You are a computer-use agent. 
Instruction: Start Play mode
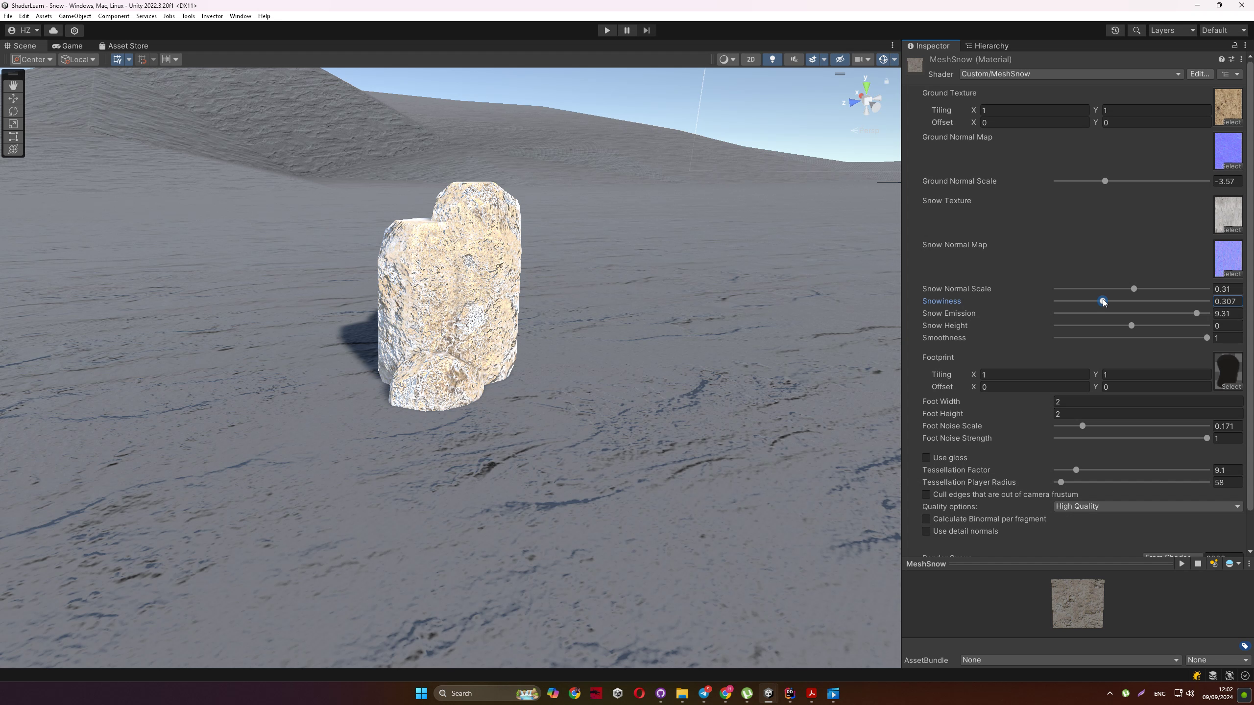(607, 30)
